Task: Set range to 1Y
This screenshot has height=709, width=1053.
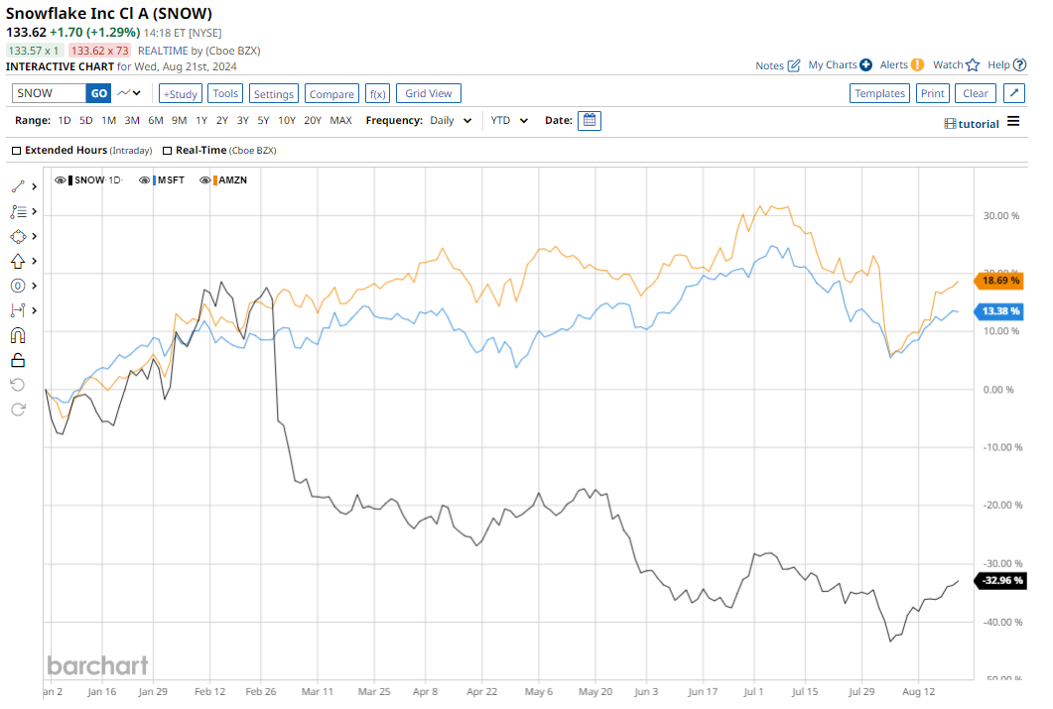Action: tap(201, 121)
